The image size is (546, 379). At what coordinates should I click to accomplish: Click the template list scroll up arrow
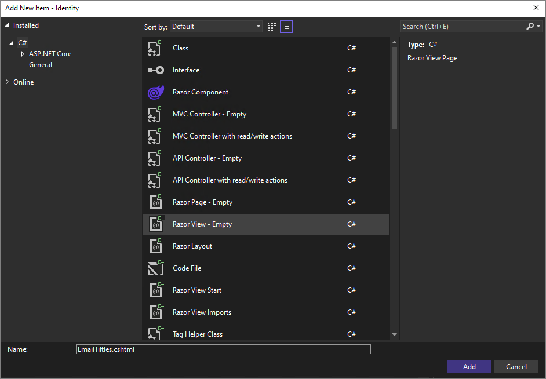(x=394, y=42)
